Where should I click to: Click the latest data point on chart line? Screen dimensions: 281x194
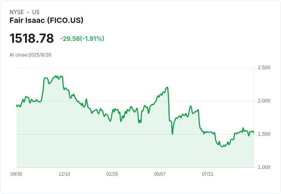tap(254, 133)
